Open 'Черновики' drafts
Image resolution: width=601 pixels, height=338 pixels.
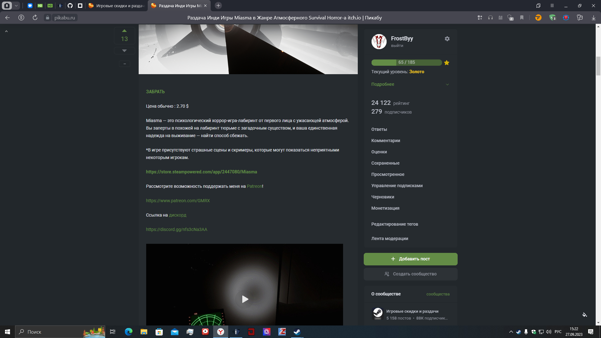[x=383, y=197]
